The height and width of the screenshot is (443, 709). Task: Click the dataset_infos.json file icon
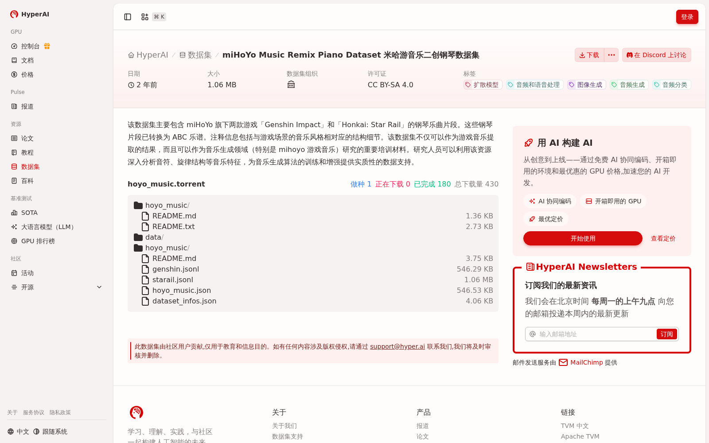click(x=145, y=301)
